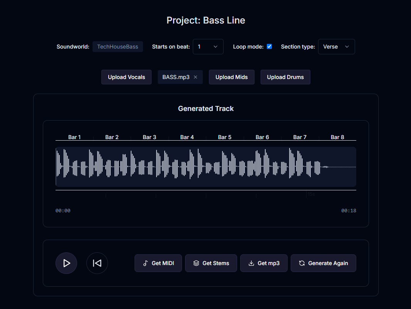Click the music note icon on Get MIDI

point(146,263)
